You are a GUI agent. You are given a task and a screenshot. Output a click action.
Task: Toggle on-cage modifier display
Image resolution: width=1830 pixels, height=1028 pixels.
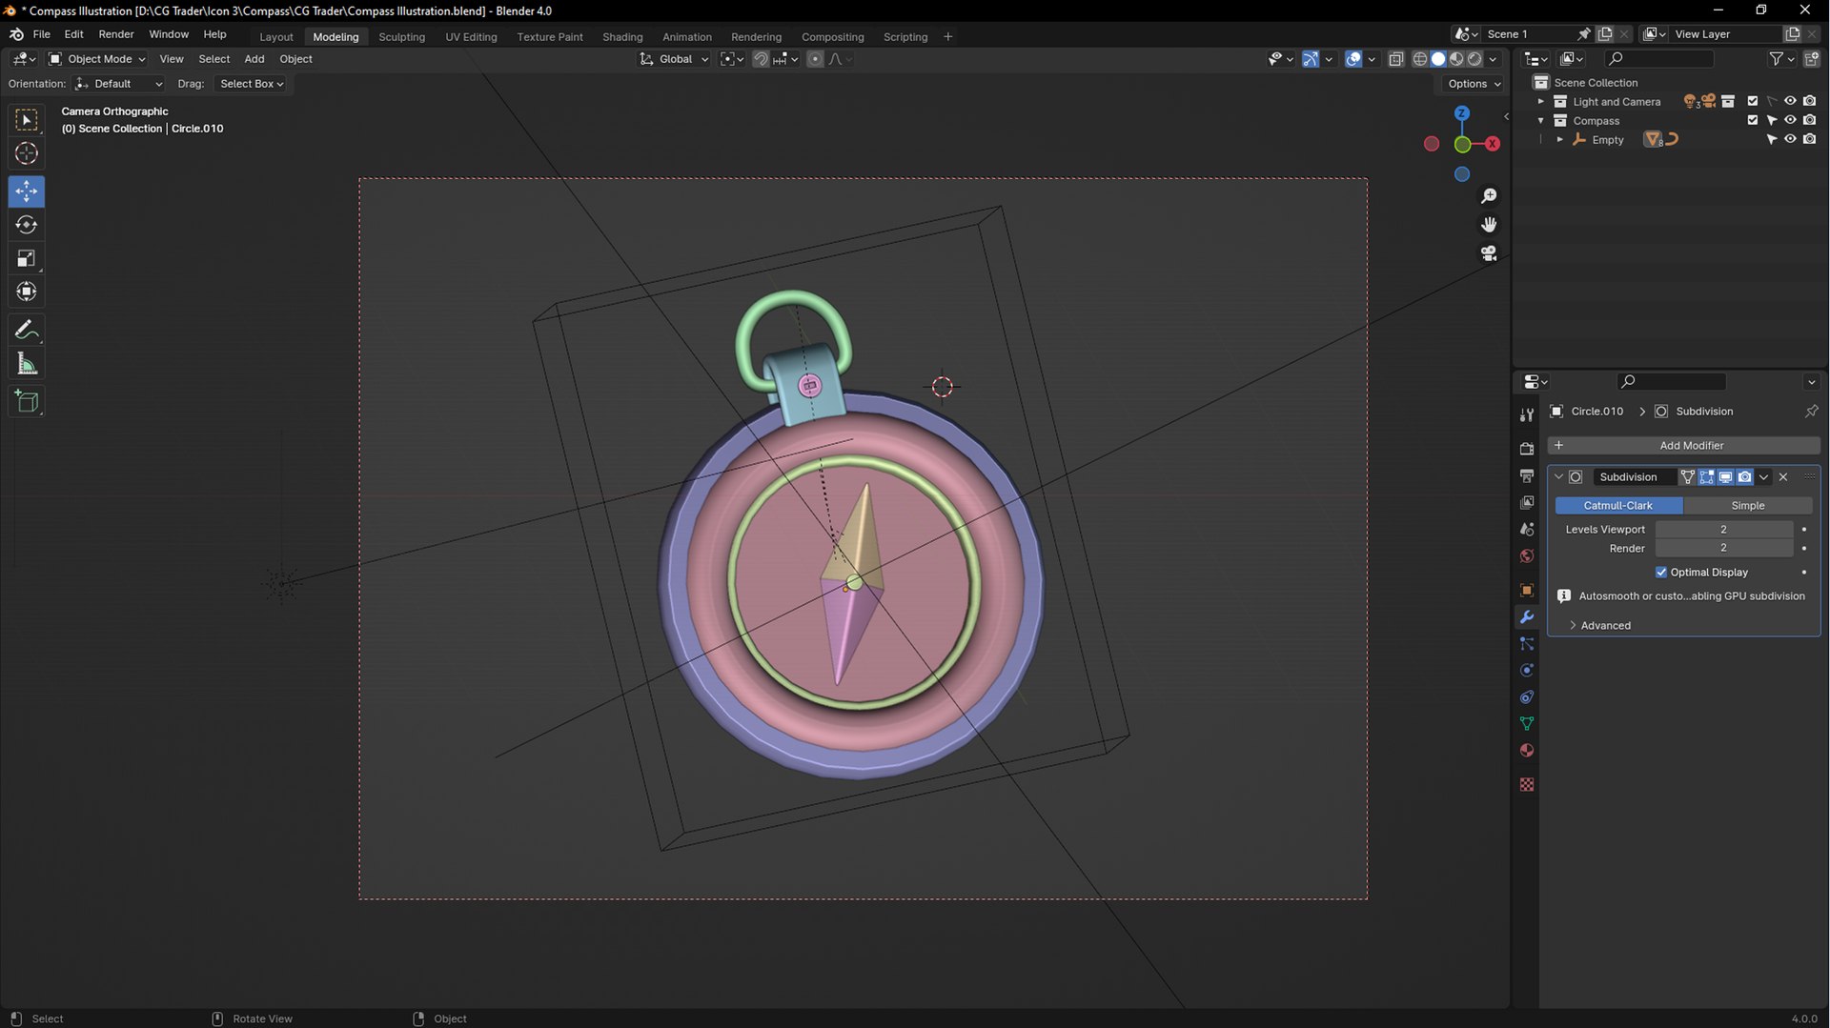[1687, 477]
